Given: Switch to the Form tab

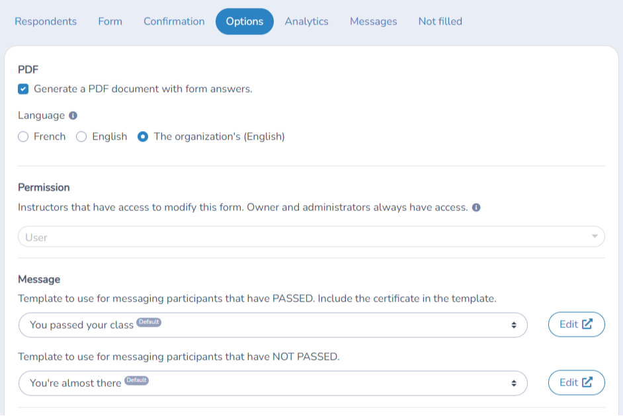Looking at the screenshot, I should click(x=110, y=21).
